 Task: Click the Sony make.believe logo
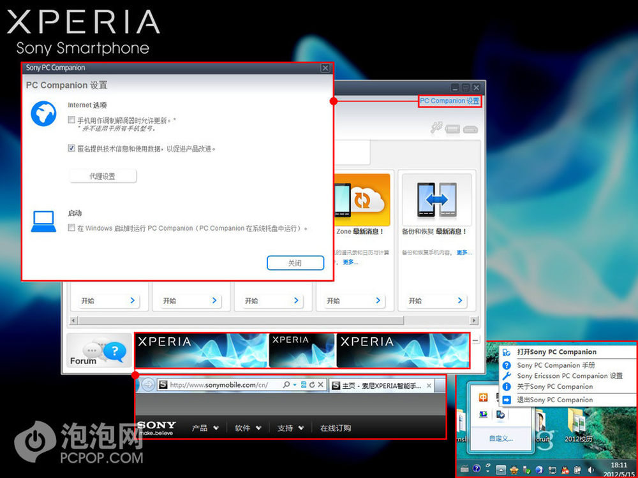click(x=157, y=428)
